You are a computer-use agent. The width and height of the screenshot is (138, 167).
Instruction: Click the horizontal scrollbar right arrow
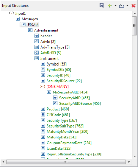129,162
